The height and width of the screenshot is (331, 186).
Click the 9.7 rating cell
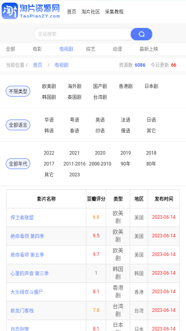(x=96, y=254)
